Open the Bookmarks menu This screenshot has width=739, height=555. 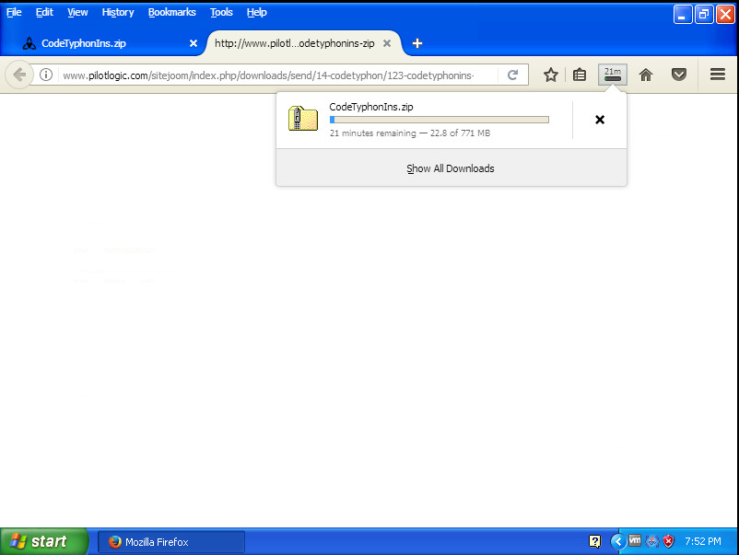[x=171, y=12]
